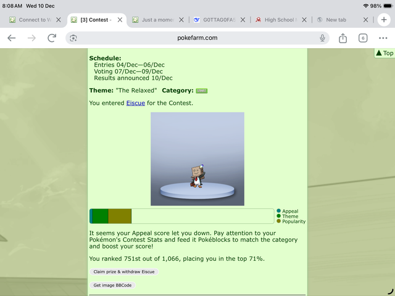Click Get image BBCode button
The image size is (395, 296).
point(112,285)
